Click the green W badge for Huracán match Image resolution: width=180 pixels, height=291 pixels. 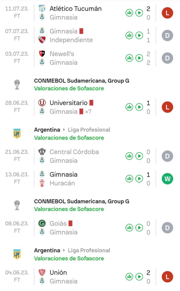[168, 179]
